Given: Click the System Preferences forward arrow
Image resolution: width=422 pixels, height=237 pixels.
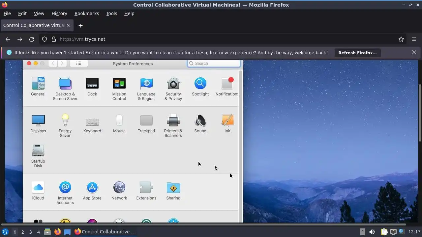Looking at the screenshot, I should tap(62, 63).
